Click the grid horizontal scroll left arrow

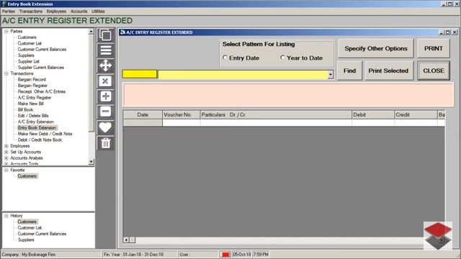pos(126,240)
